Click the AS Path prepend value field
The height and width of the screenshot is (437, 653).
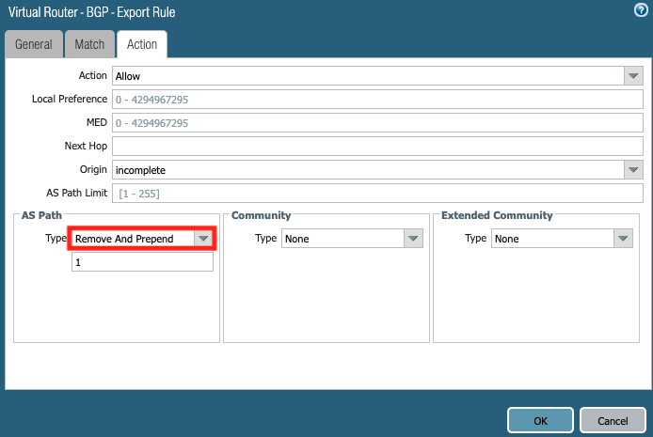[142, 262]
